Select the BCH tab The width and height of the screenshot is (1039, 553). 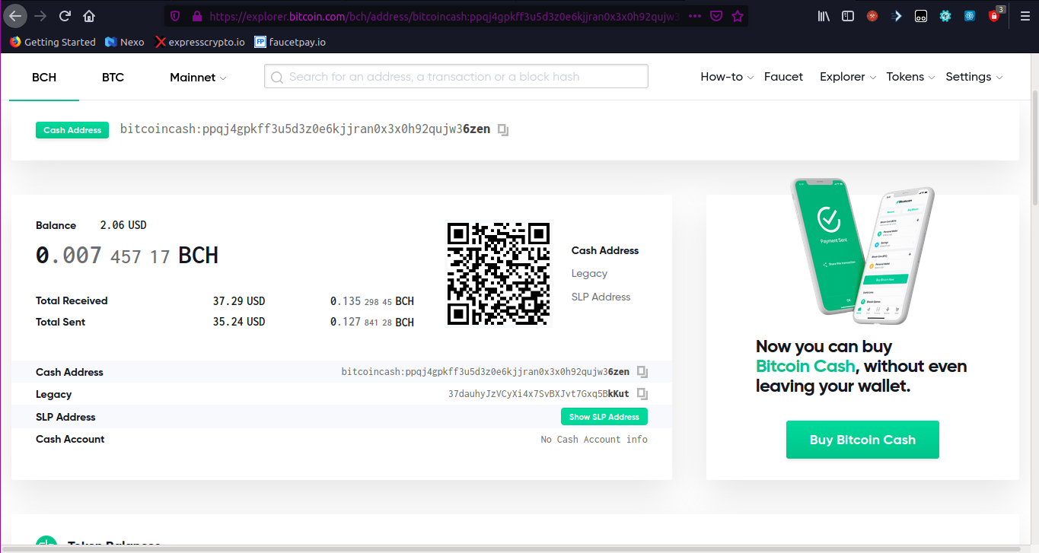(x=44, y=77)
